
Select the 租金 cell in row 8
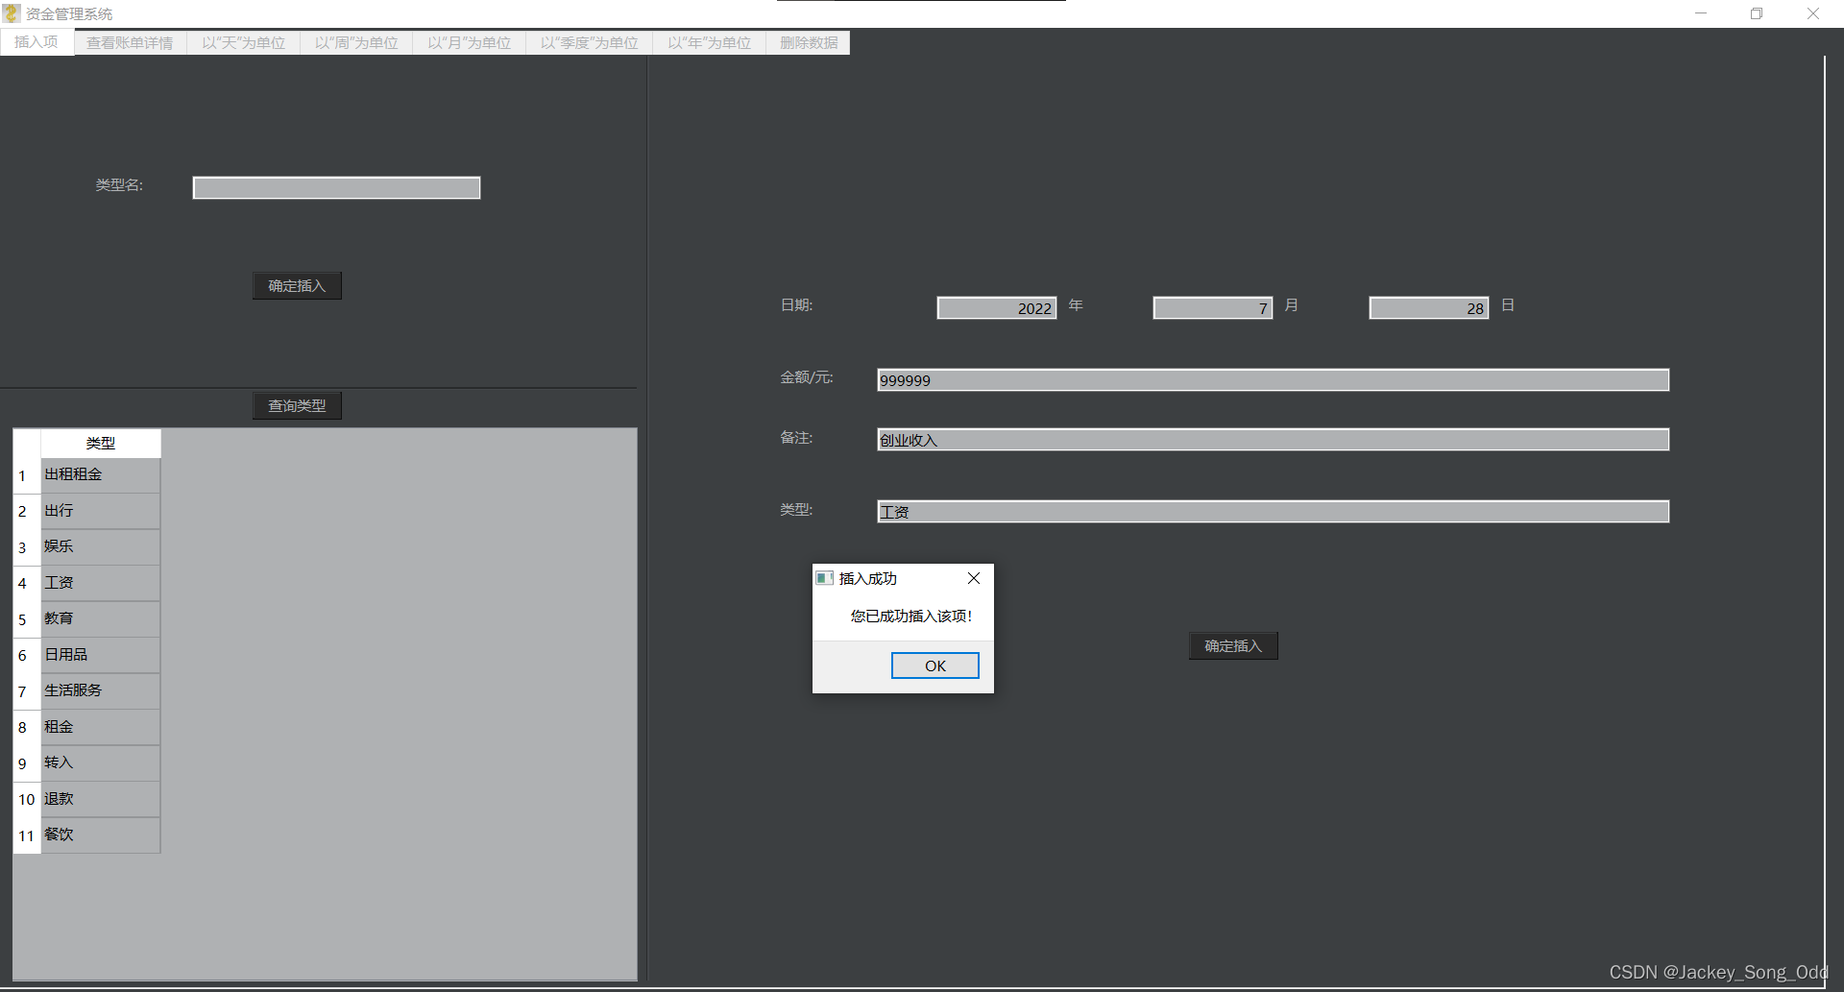tap(101, 727)
